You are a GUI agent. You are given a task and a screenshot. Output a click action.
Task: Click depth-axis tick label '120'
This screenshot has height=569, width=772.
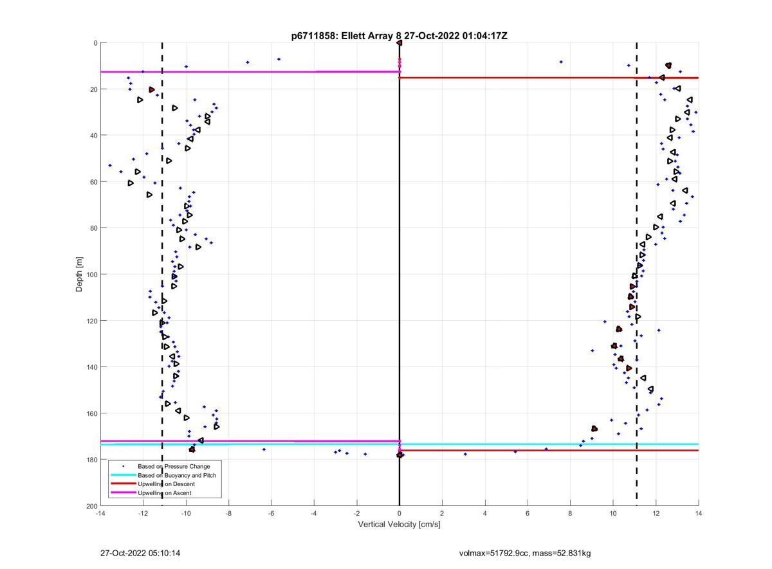click(91, 321)
